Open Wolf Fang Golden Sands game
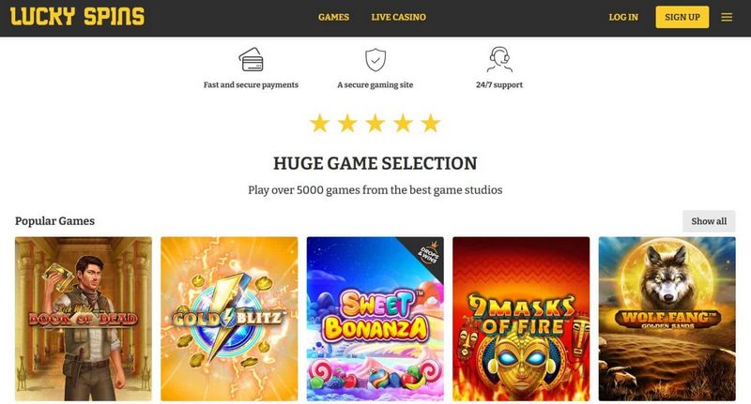This screenshot has width=751, height=404. click(667, 319)
